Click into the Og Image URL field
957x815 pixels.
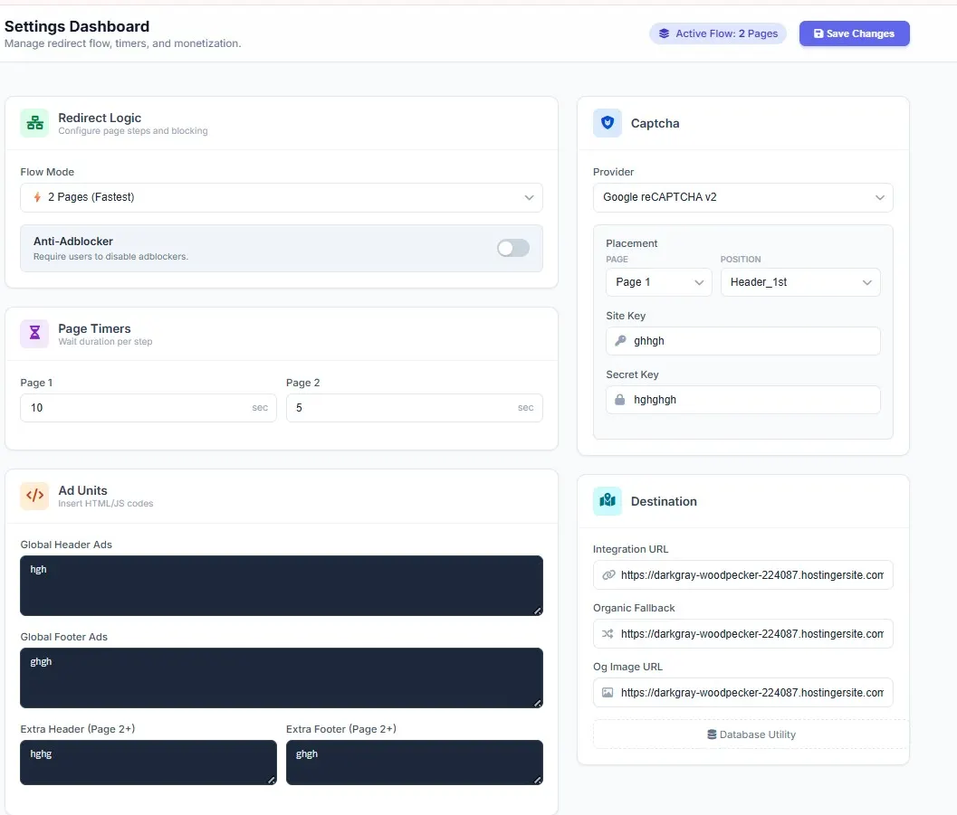742,693
